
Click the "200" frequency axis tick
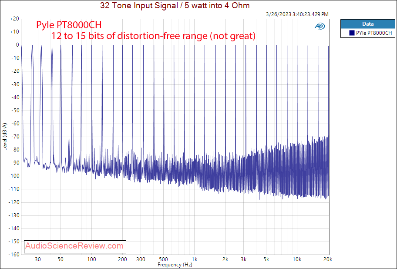pos(123,259)
